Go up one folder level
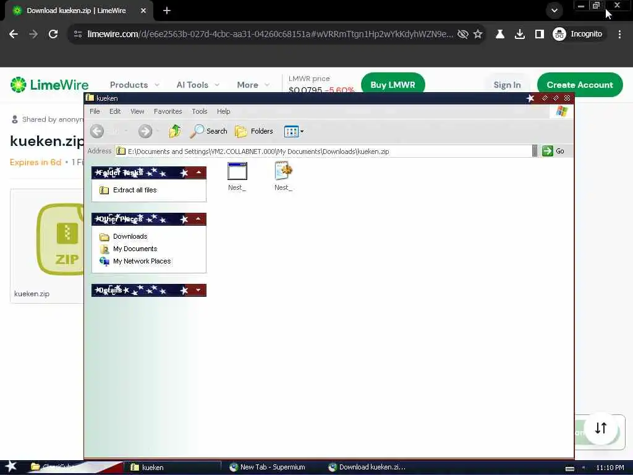This screenshot has height=475, width=633. pos(175,131)
